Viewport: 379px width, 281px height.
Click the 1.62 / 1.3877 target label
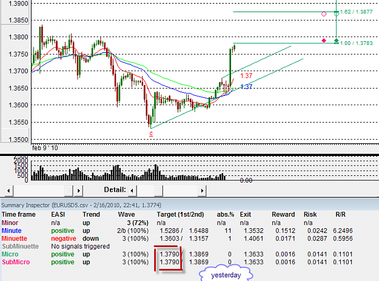[x=357, y=12]
